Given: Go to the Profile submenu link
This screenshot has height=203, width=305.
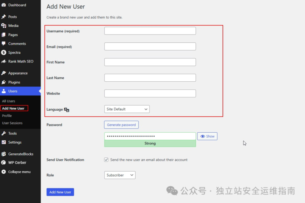Looking at the screenshot, I should pos(7,116).
